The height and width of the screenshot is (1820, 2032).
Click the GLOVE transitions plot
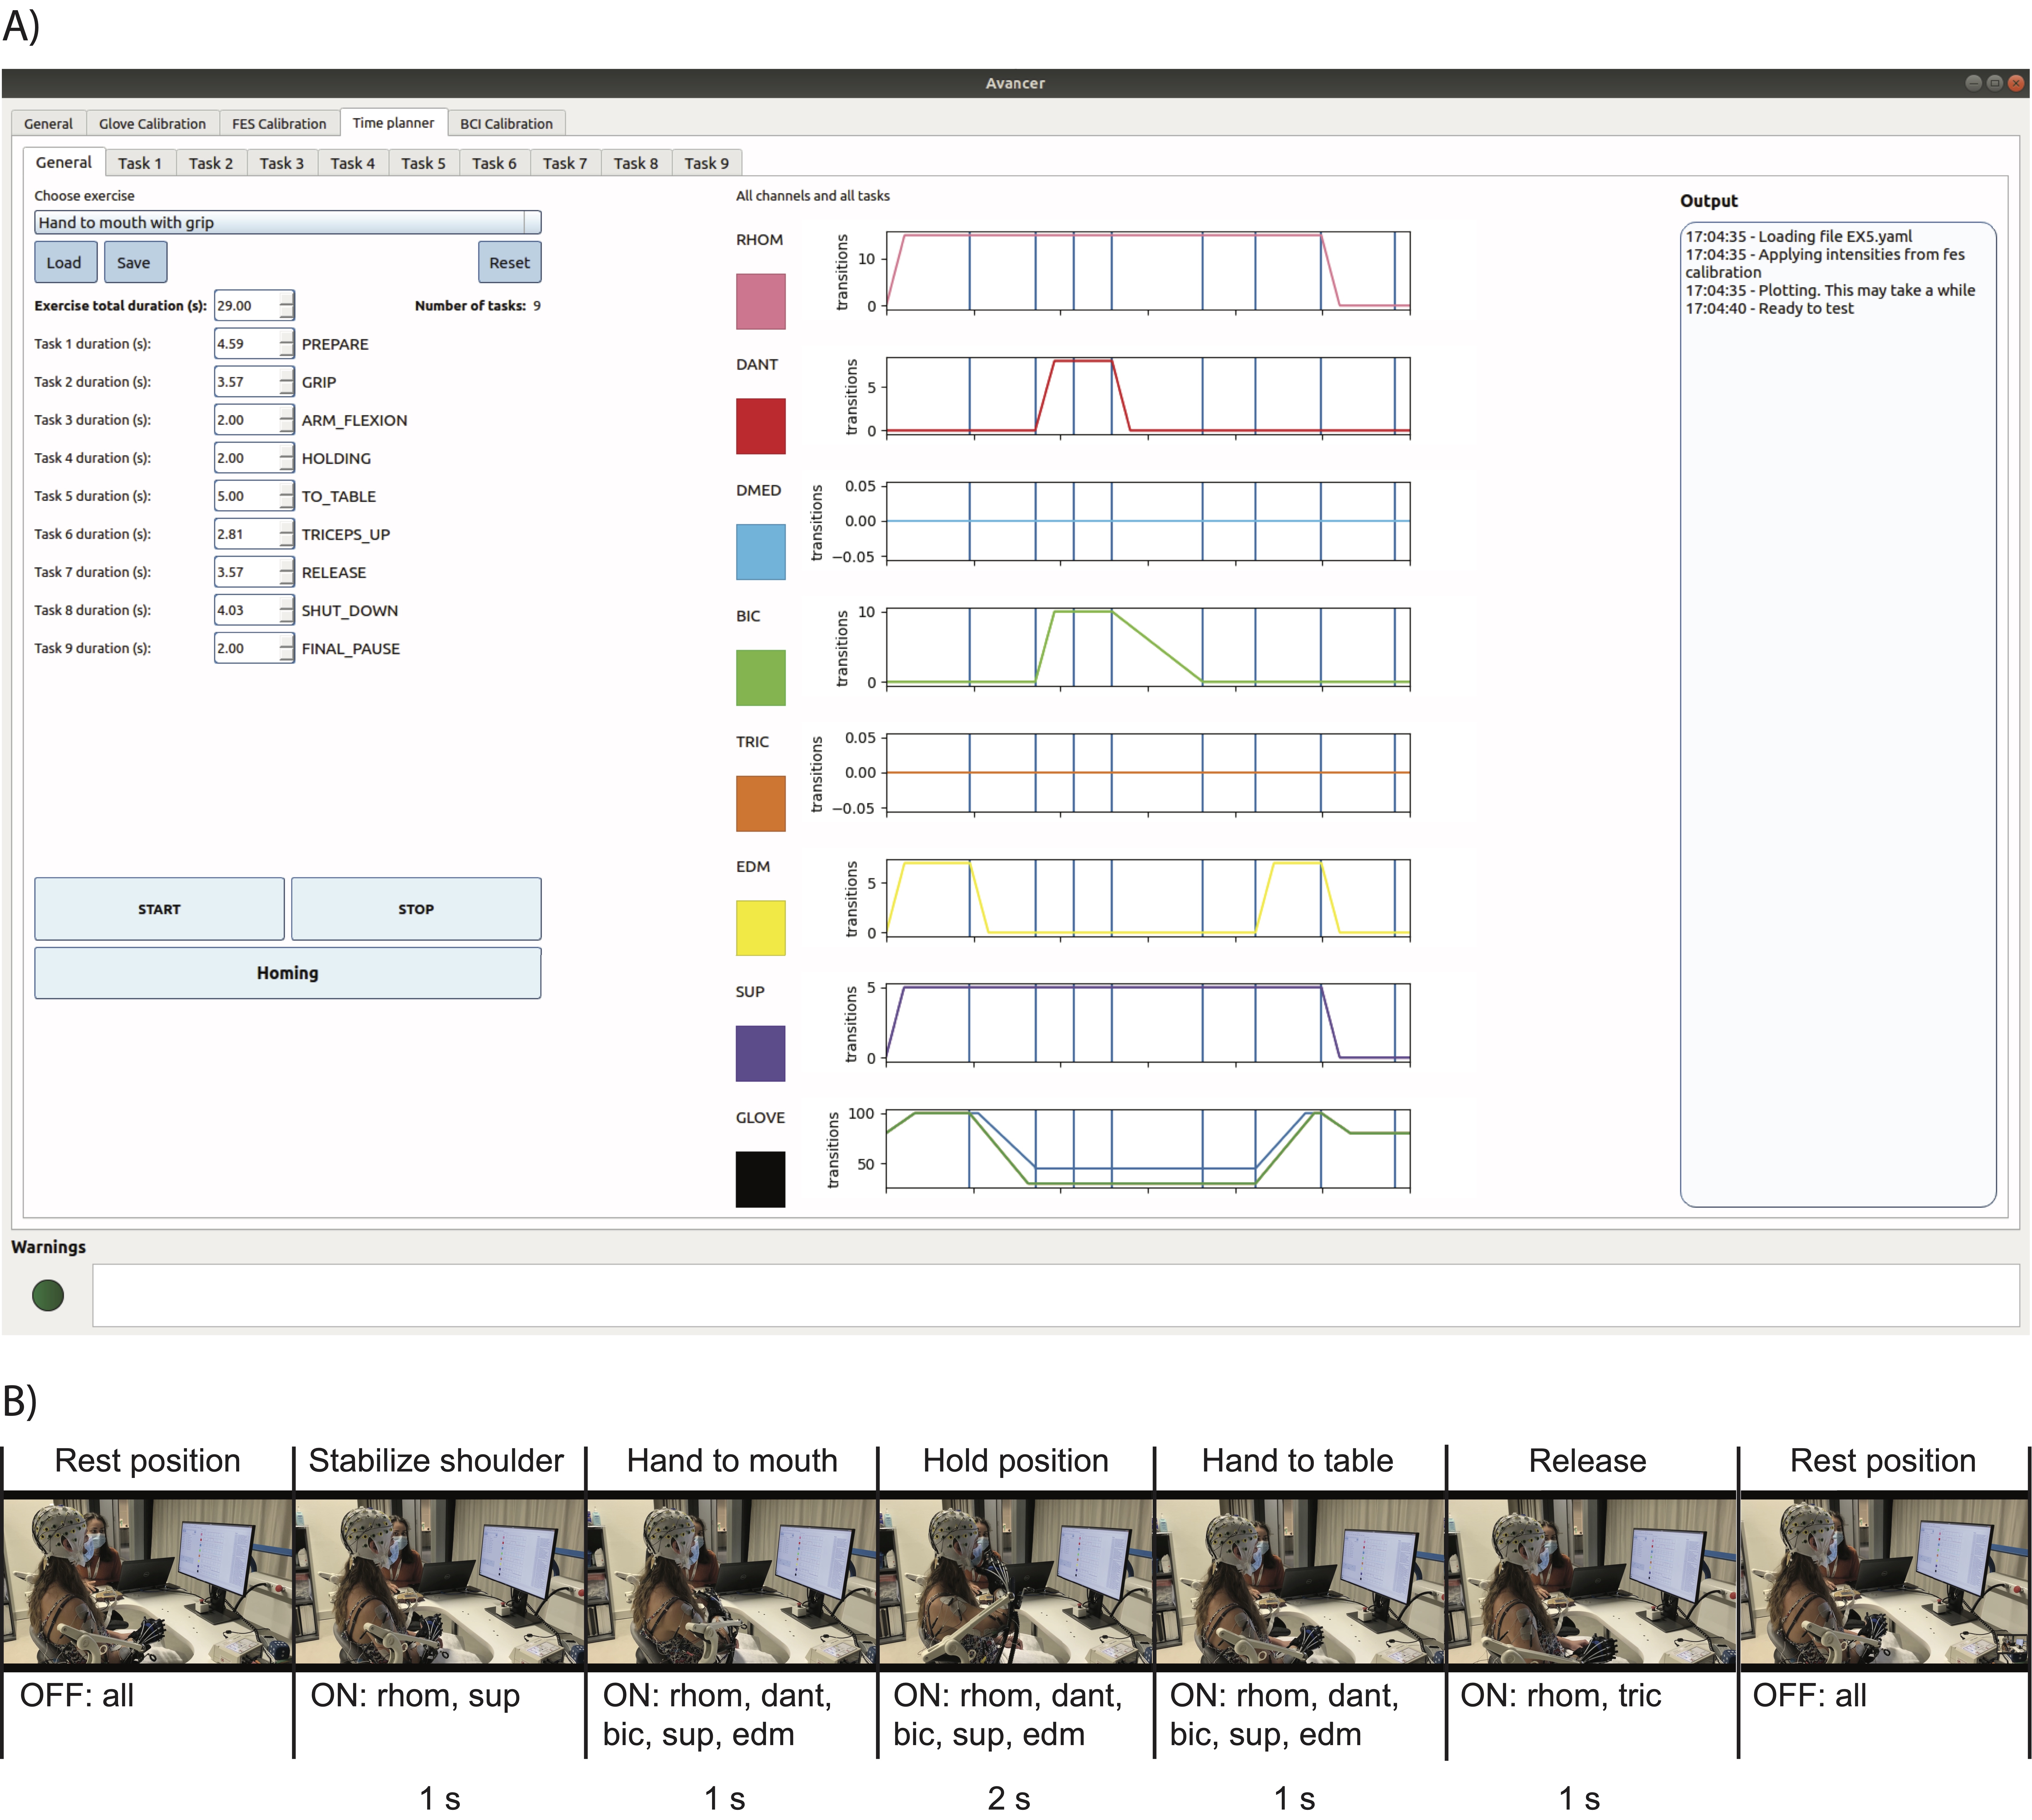click(1148, 1149)
